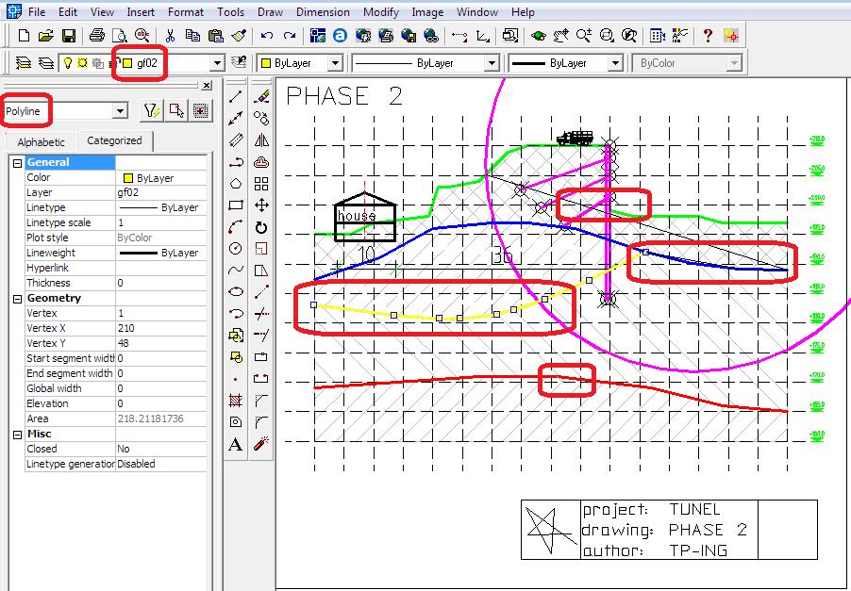Click the Color property ByLayer swatch
Viewport: 851px width, 591px height.
click(128, 178)
